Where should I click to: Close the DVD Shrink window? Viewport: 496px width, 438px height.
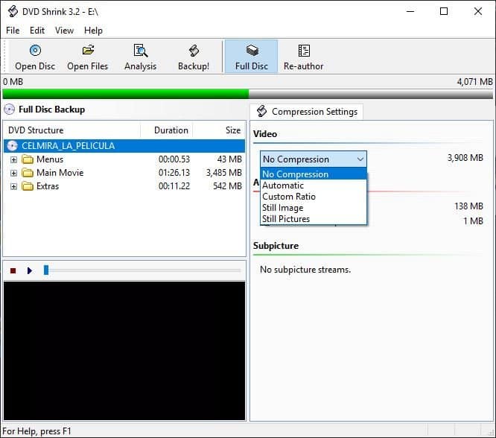pyautogui.click(x=478, y=11)
